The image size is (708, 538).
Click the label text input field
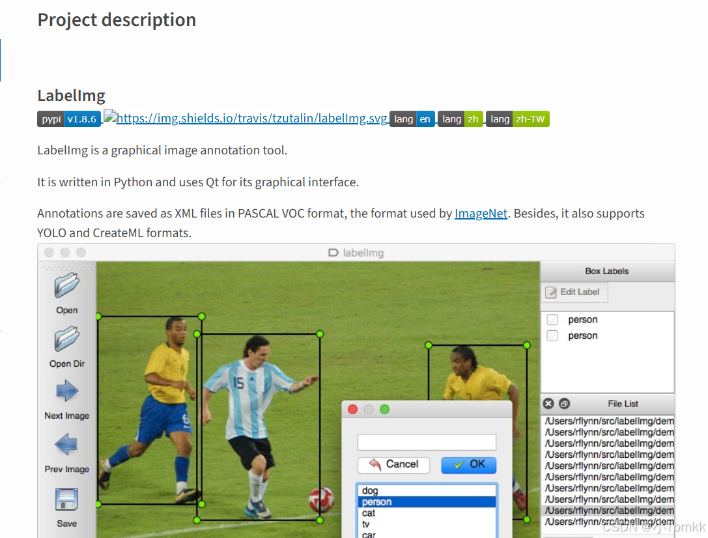427,442
